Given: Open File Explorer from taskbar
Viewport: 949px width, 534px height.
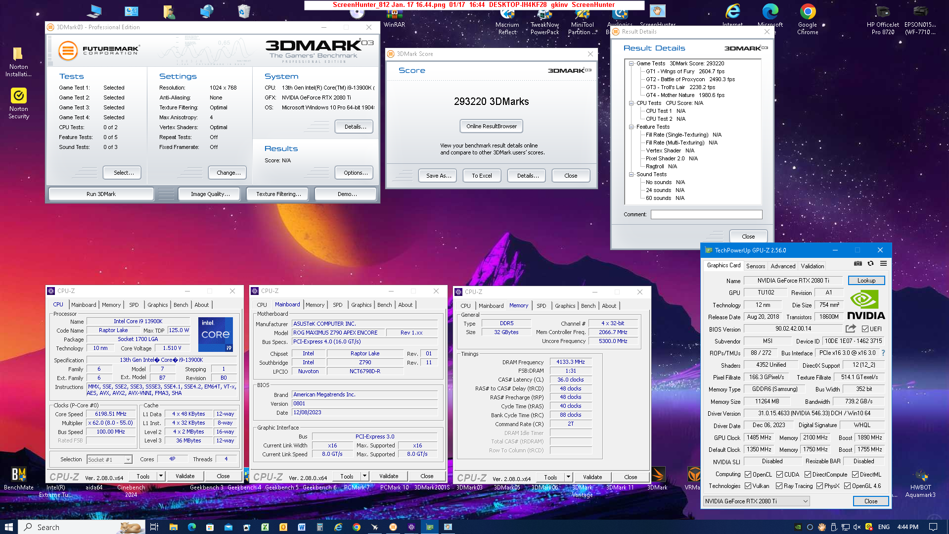Looking at the screenshot, I should 173,527.
